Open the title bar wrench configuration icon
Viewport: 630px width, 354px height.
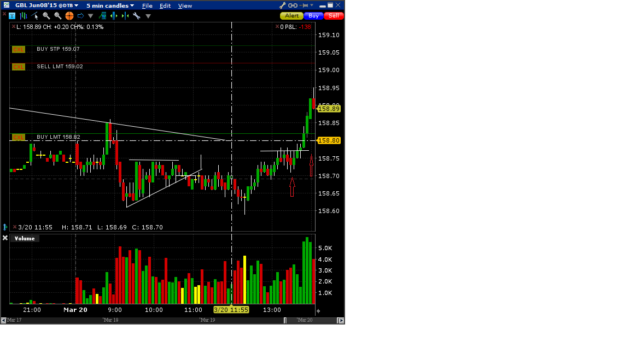pyautogui.click(x=282, y=5)
